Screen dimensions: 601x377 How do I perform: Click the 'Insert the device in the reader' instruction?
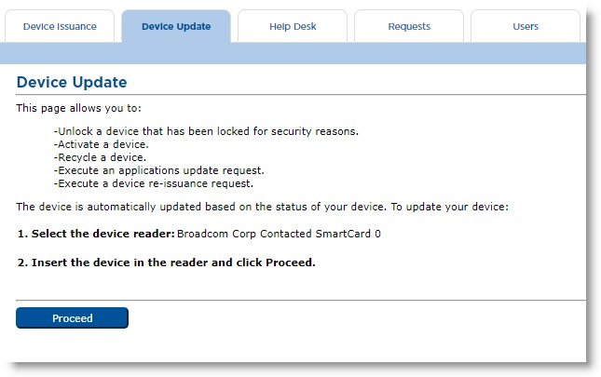tap(166, 263)
